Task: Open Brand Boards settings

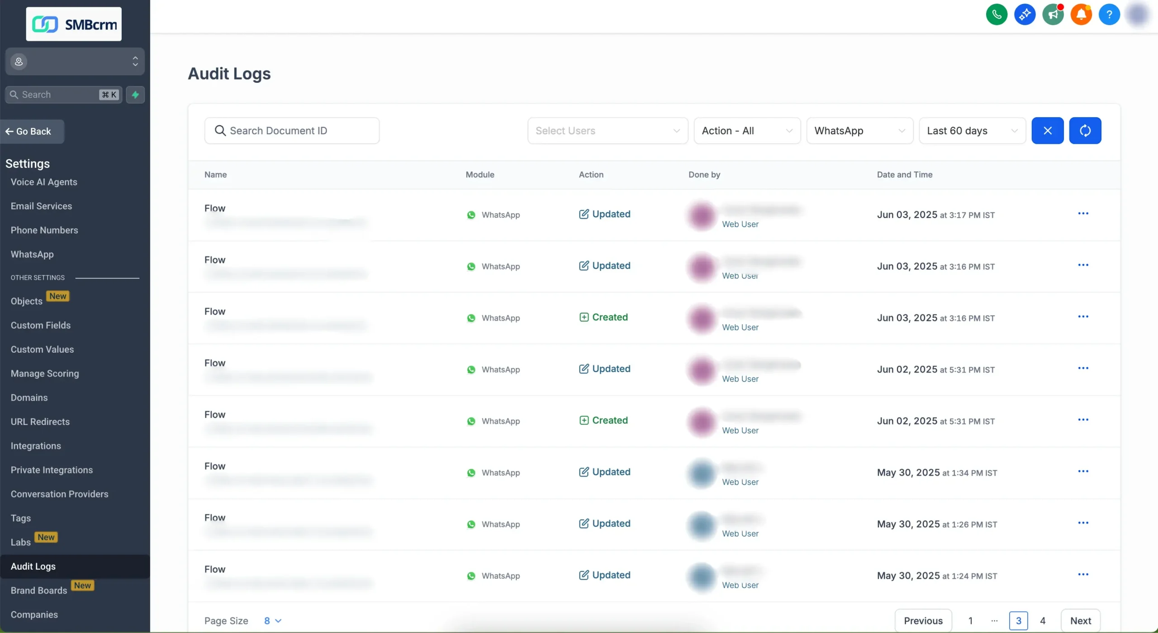Action: pos(39,590)
